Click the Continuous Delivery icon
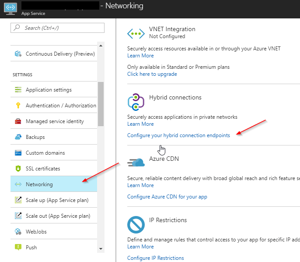 [18, 53]
